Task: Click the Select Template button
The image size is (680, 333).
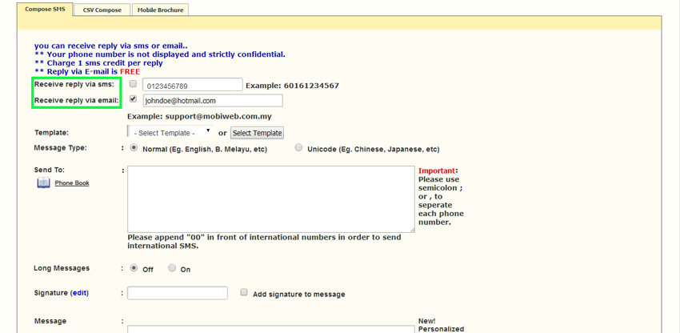Action: click(x=257, y=133)
